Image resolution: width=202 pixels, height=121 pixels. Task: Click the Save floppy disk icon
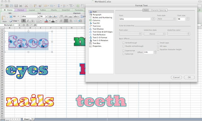pos(16,6)
